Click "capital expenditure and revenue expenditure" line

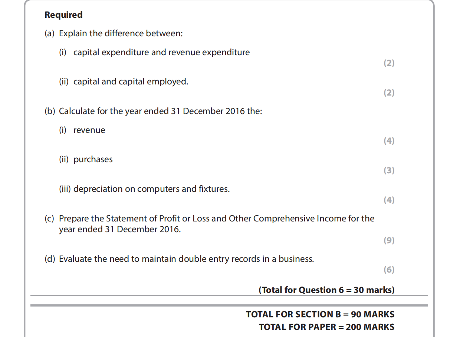pyautogui.click(x=161, y=53)
